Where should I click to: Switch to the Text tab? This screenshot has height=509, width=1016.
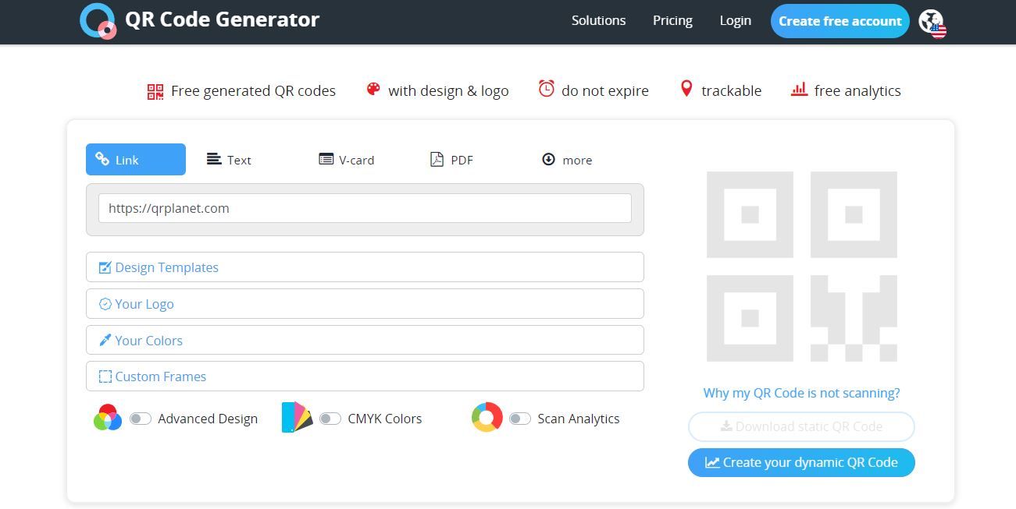tap(229, 160)
